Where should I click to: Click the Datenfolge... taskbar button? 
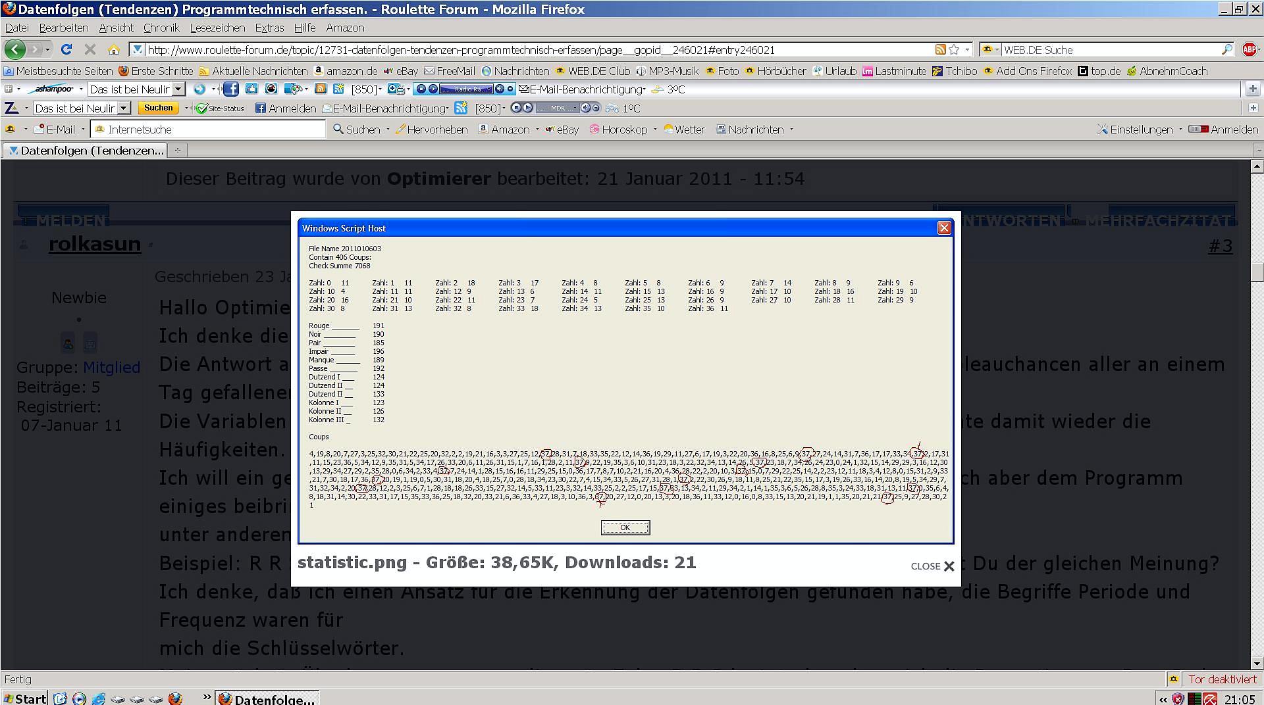pos(268,698)
